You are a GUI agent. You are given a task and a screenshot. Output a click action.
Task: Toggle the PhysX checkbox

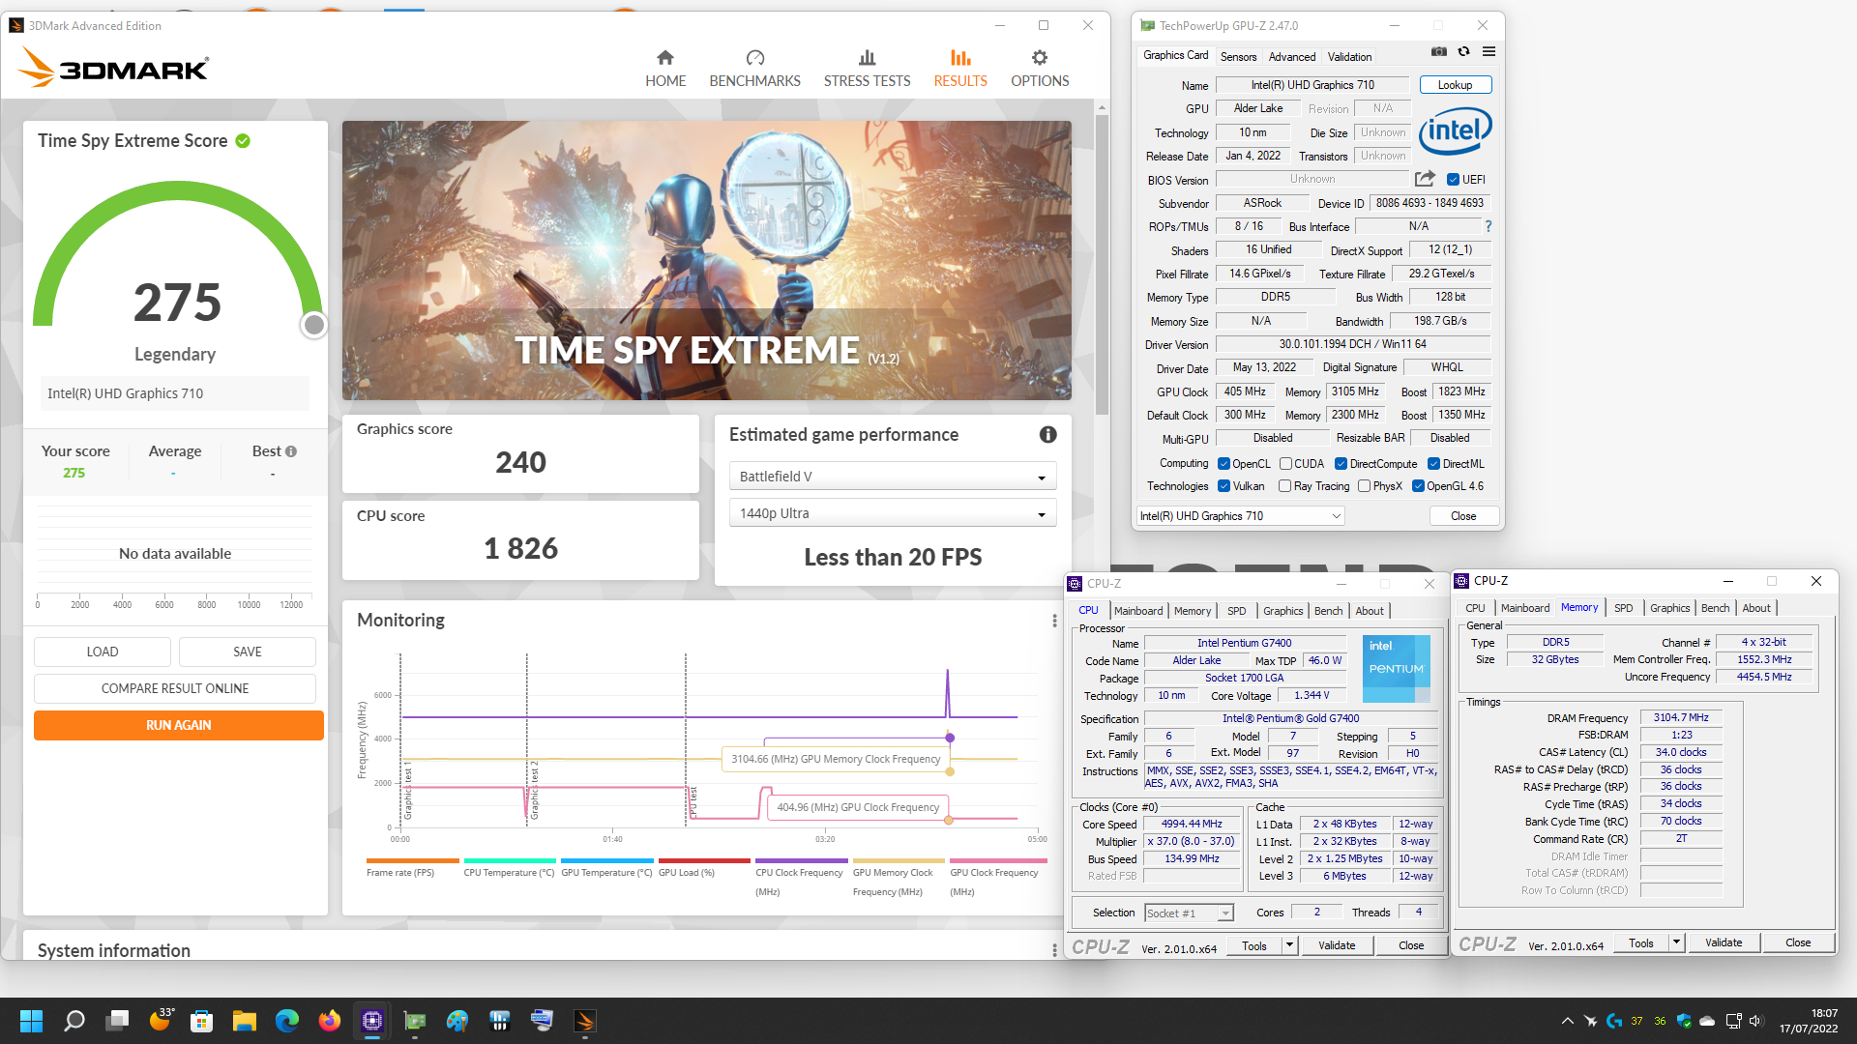point(1364,486)
